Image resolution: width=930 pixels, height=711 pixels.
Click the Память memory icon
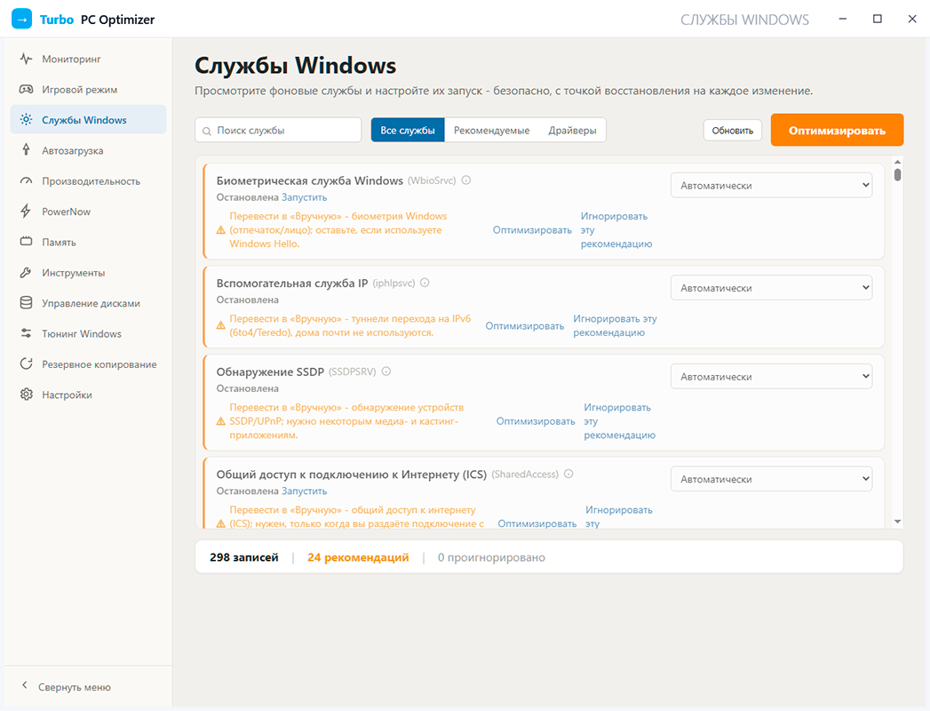(x=26, y=242)
